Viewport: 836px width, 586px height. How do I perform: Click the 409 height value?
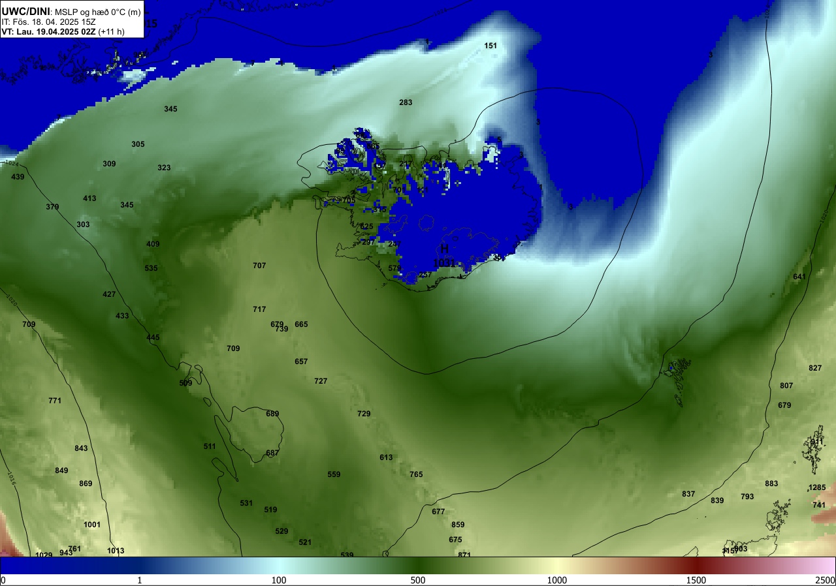point(153,244)
